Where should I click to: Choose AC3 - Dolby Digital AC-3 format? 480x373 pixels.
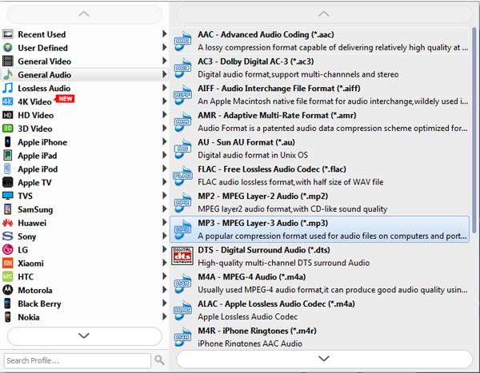[x=319, y=68]
